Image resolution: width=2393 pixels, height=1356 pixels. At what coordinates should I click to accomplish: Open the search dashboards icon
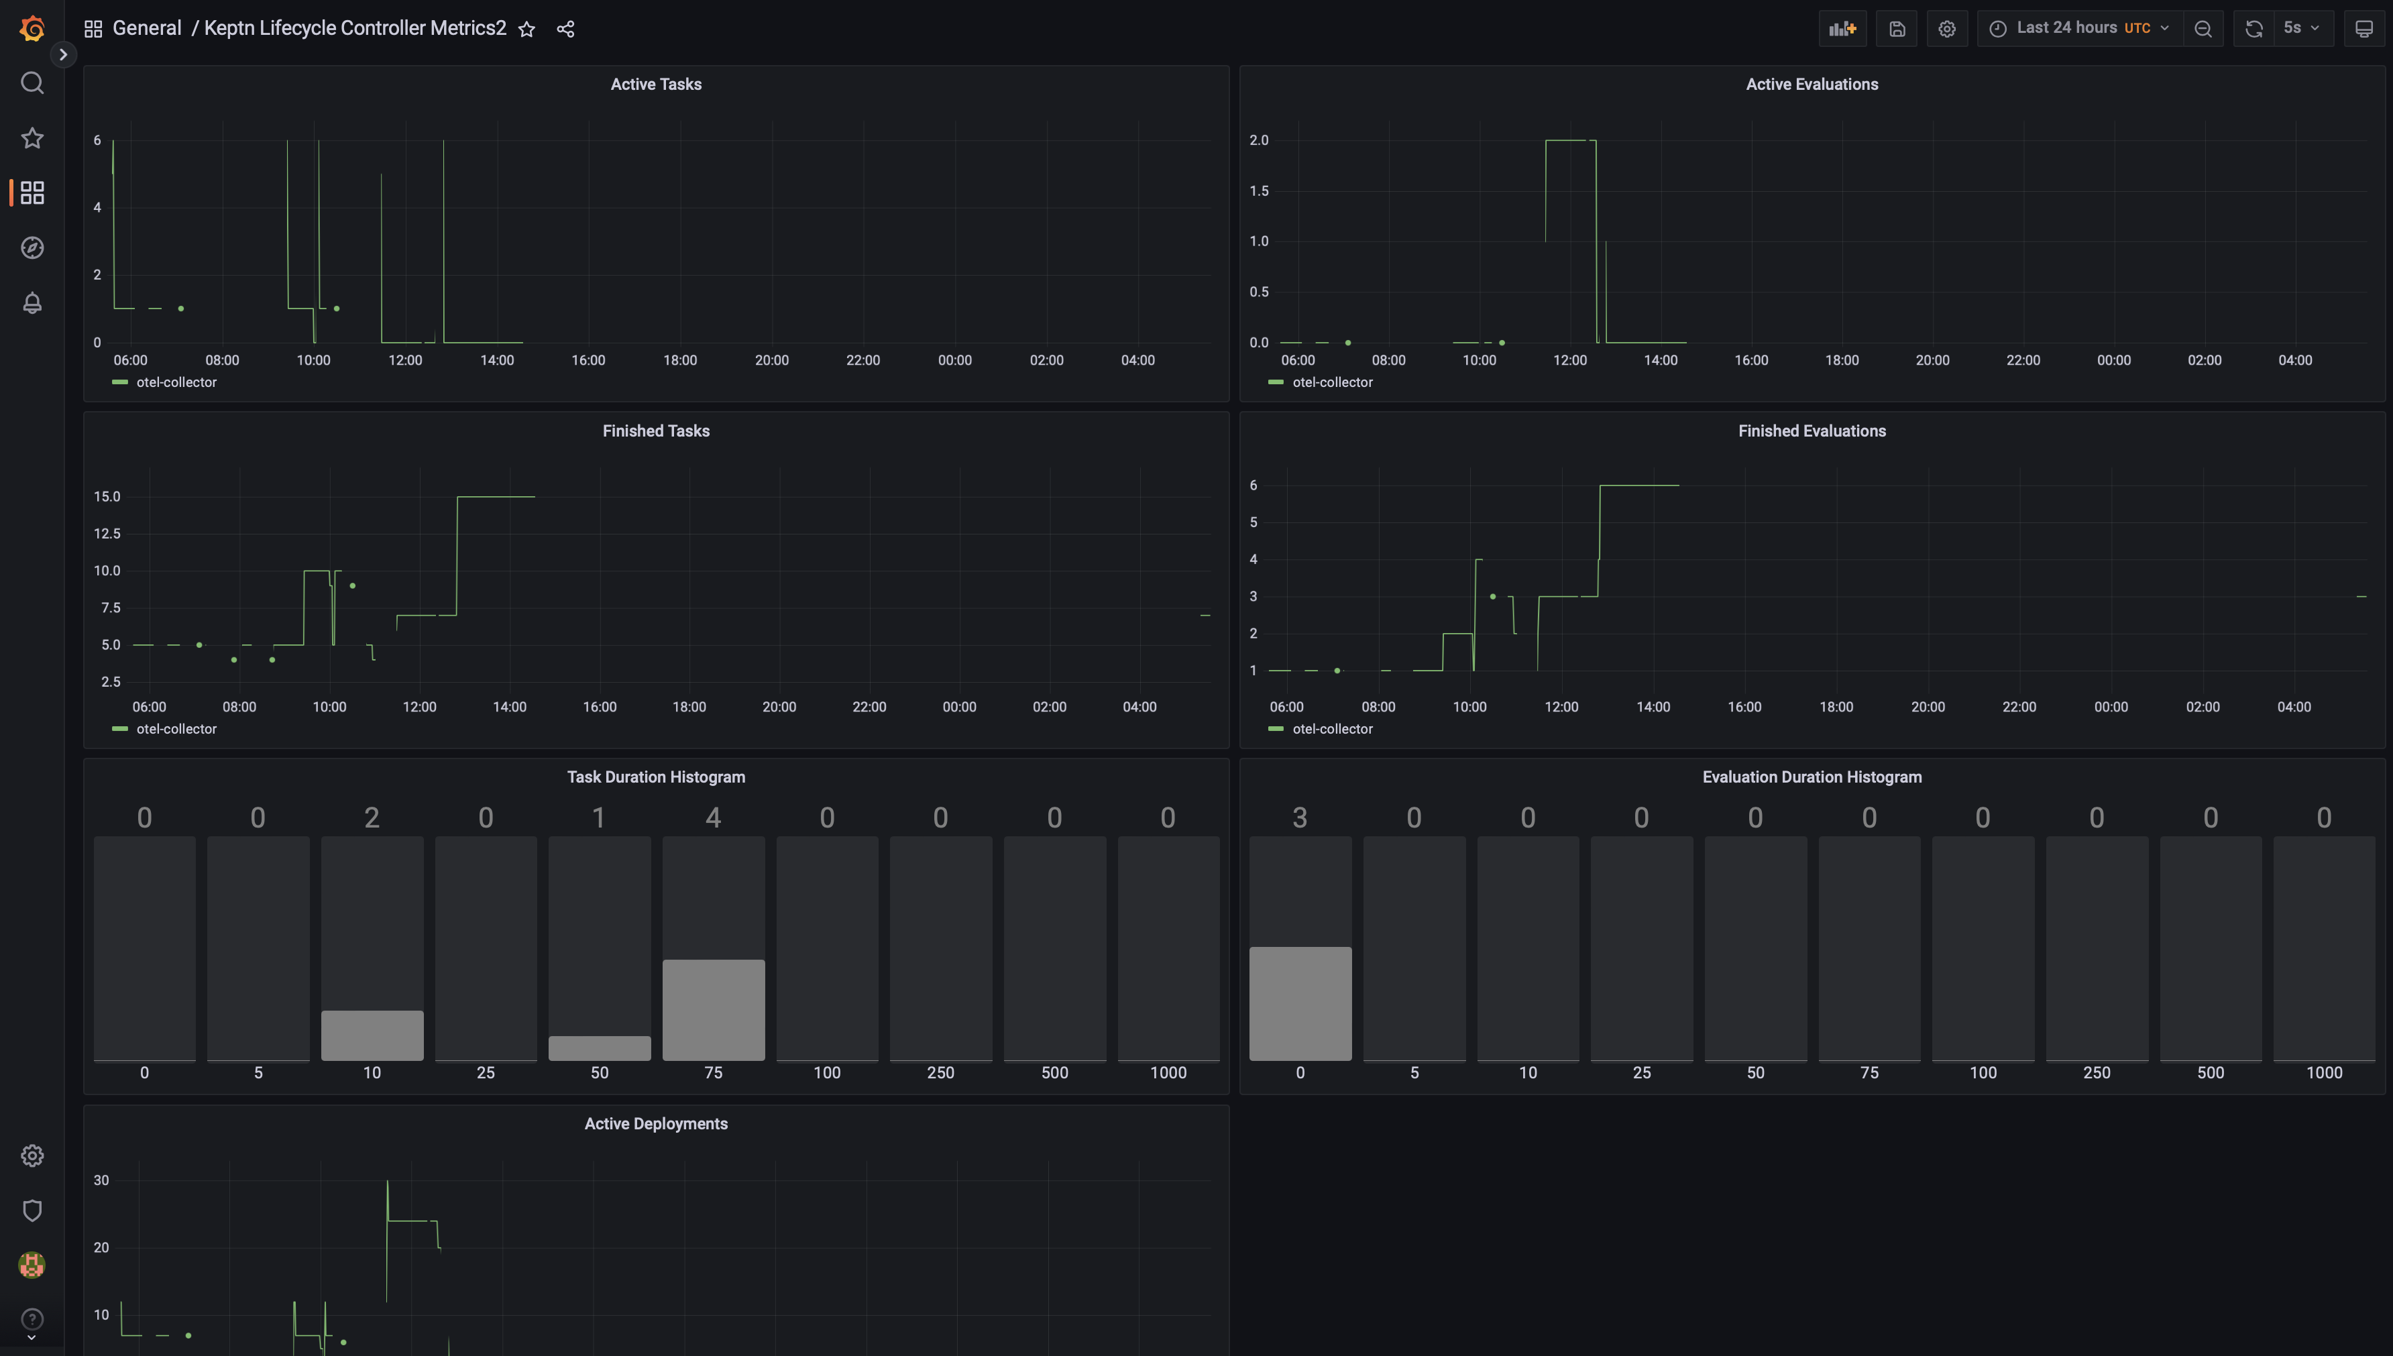tap(32, 83)
